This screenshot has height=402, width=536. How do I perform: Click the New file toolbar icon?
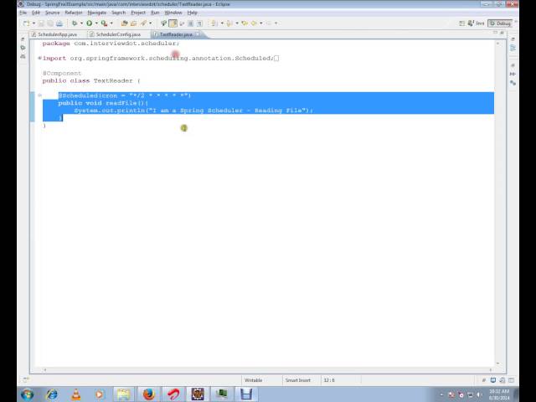pos(26,23)
